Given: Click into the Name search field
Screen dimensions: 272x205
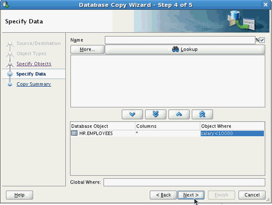Looking at the screenshot, I should 180,40.
